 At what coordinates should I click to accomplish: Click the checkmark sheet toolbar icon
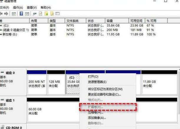(x=40, y=14)
